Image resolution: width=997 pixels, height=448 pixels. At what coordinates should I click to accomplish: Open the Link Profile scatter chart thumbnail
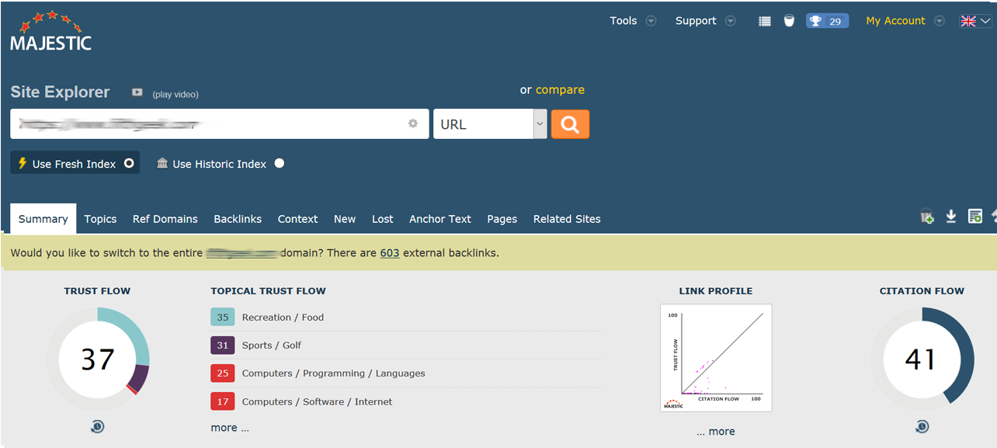click(716, 358)
